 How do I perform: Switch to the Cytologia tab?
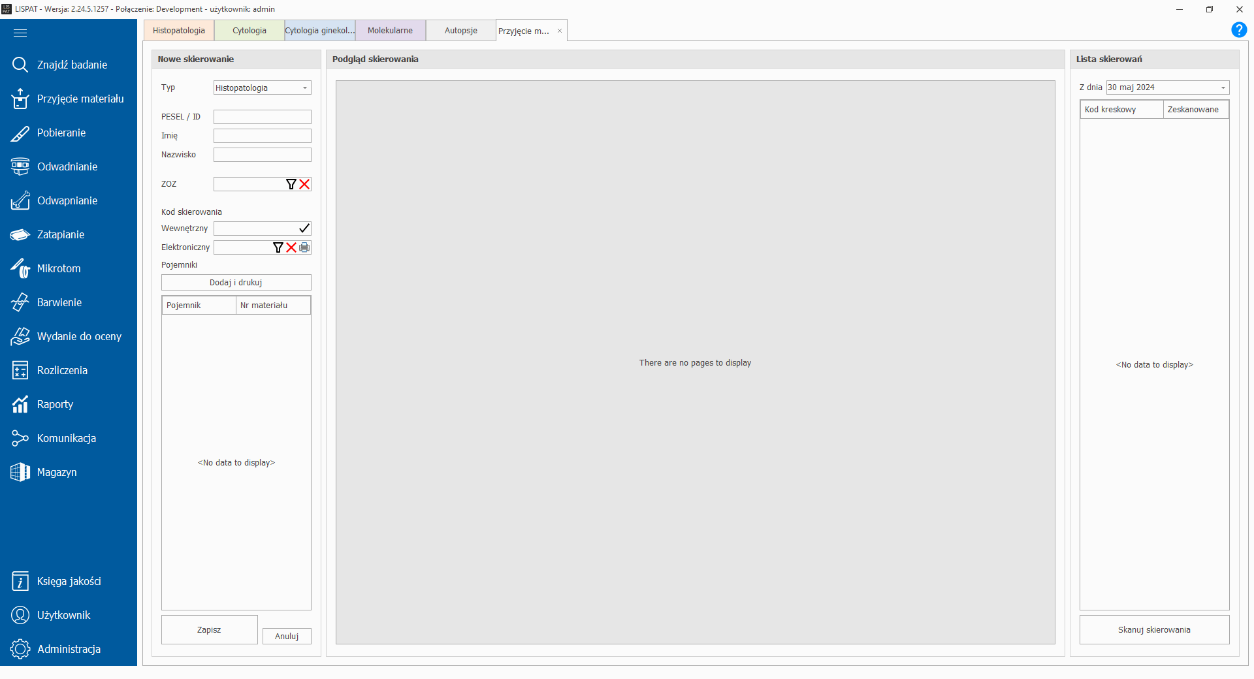pos(249,31)
